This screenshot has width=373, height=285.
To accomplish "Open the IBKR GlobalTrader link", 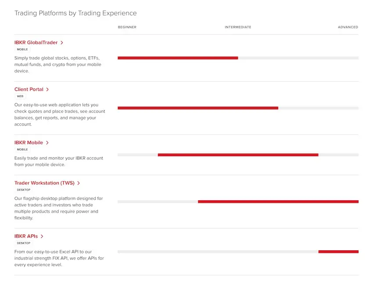I will click(36, 43).
